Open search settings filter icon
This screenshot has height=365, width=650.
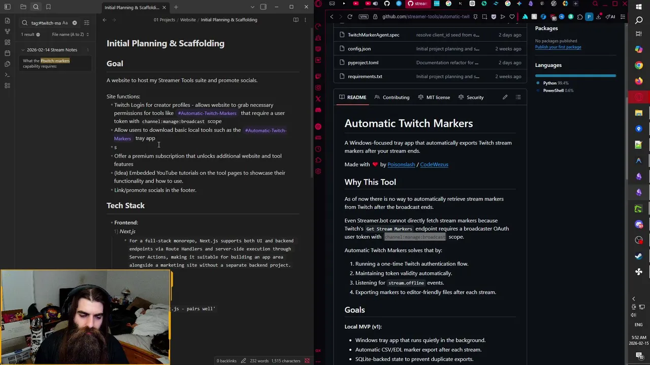tap(86, 23)
